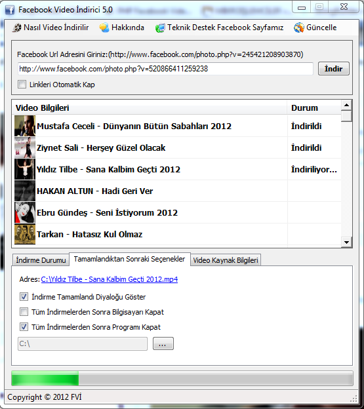Enable the Linkleri Otomatik Kap checkbox
This screenshot has height=409, width=364.
[22, 85]
